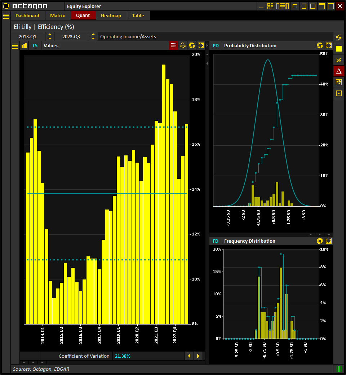
Task: Show the previous statistic with left arrow
Action: coord(189,356)
